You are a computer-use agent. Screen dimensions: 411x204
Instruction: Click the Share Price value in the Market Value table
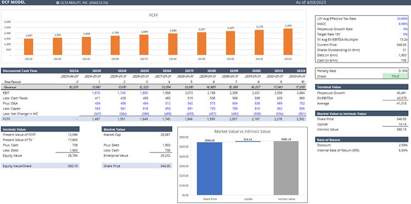[x=165, y=166]
